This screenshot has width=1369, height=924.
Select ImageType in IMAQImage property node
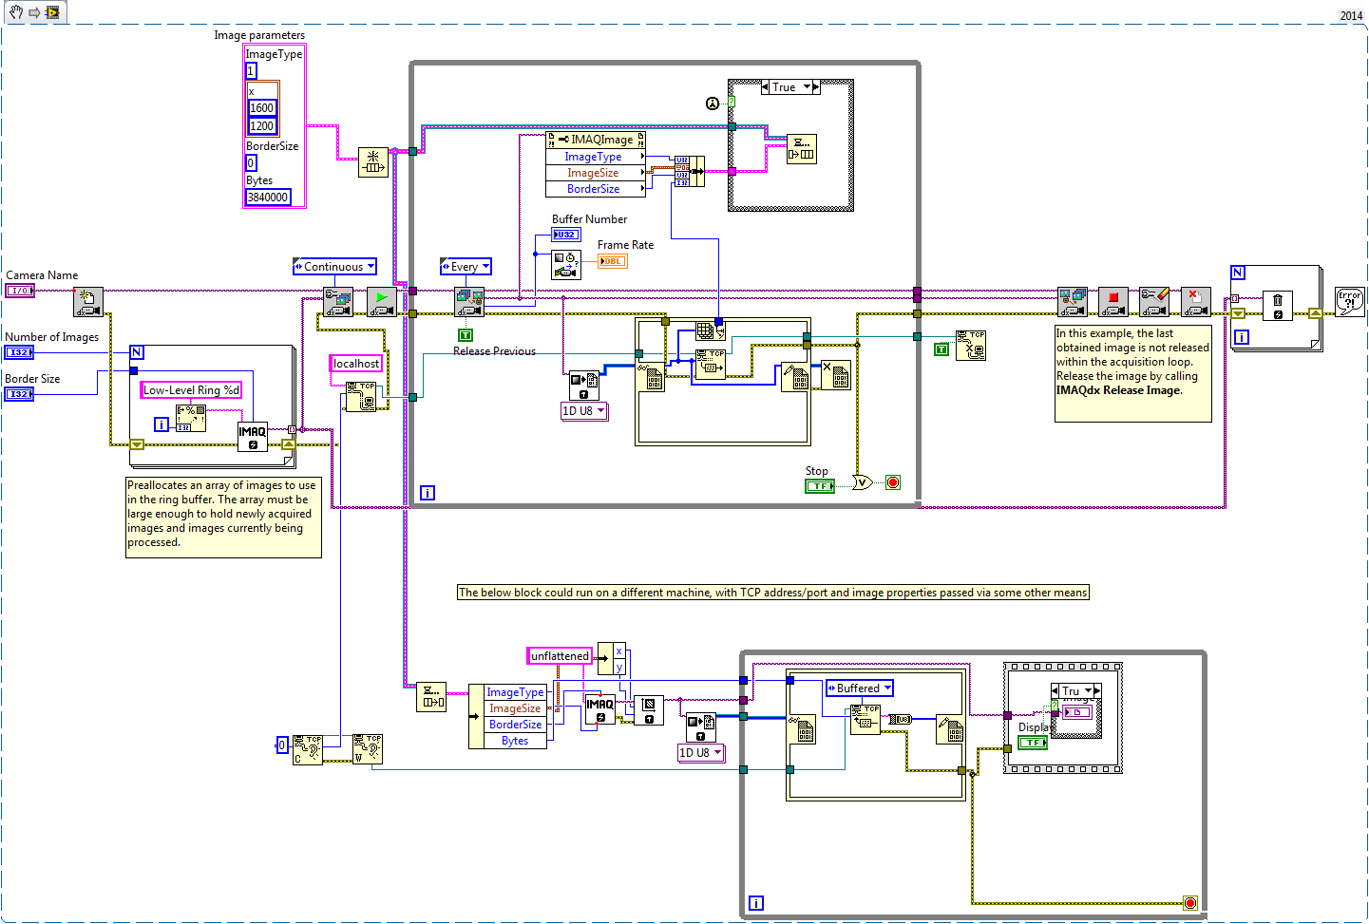[594, 157]
